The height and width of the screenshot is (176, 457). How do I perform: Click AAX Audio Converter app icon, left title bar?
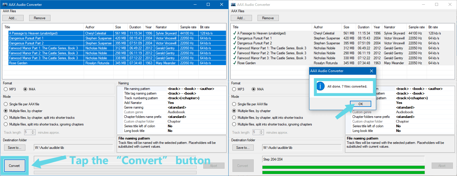[x=5, y=4]
